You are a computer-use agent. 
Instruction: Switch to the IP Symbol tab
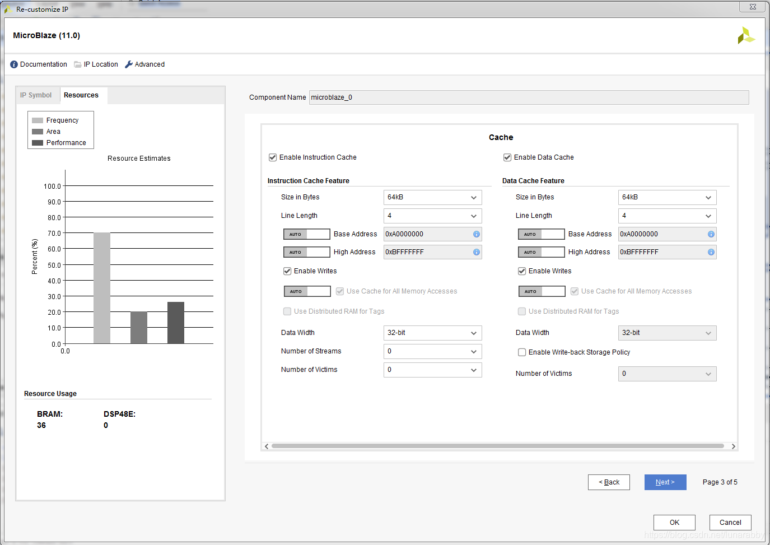coord(36,95)
